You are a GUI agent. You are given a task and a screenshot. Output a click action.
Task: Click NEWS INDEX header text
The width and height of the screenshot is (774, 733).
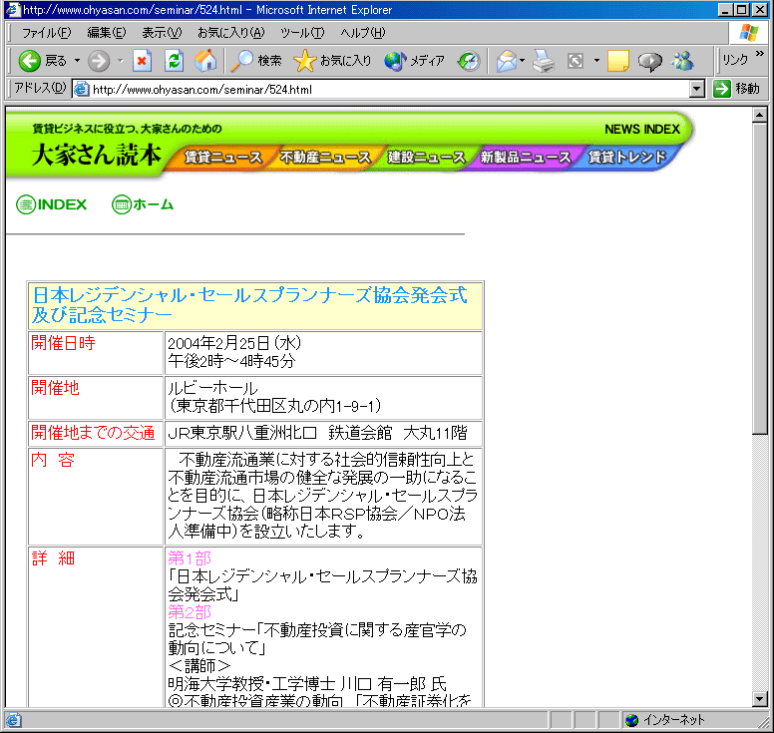click(x=642, y=130)
